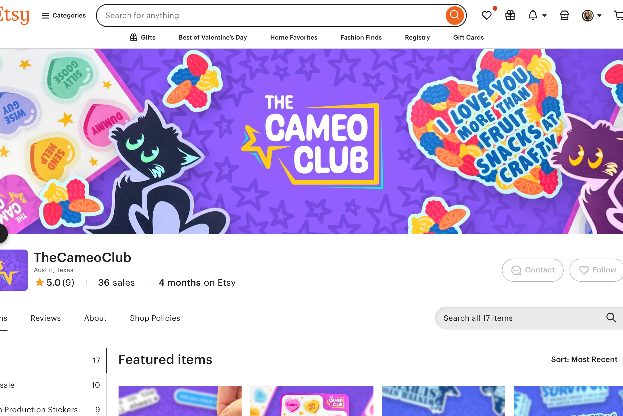Switch to the Reviews tab

tap(46, 318)
